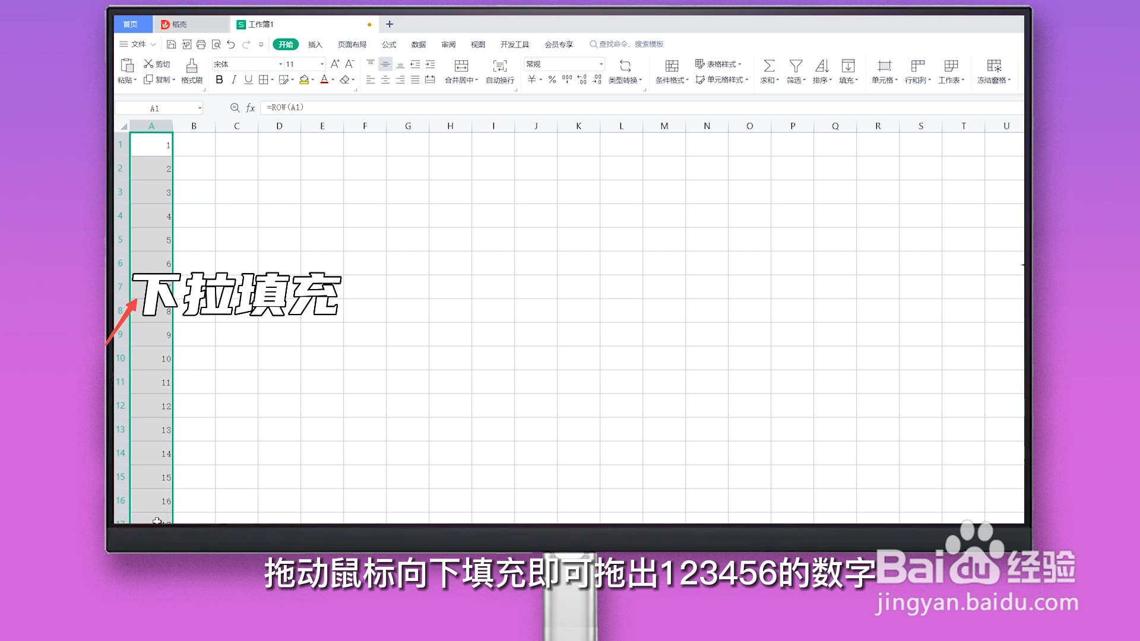Open the filter (筛选) tool
Viewport: 1140px width, 641px height.
pos(796,71)
